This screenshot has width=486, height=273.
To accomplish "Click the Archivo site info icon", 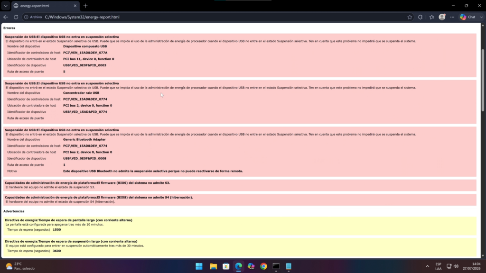I will click(27, 17).
